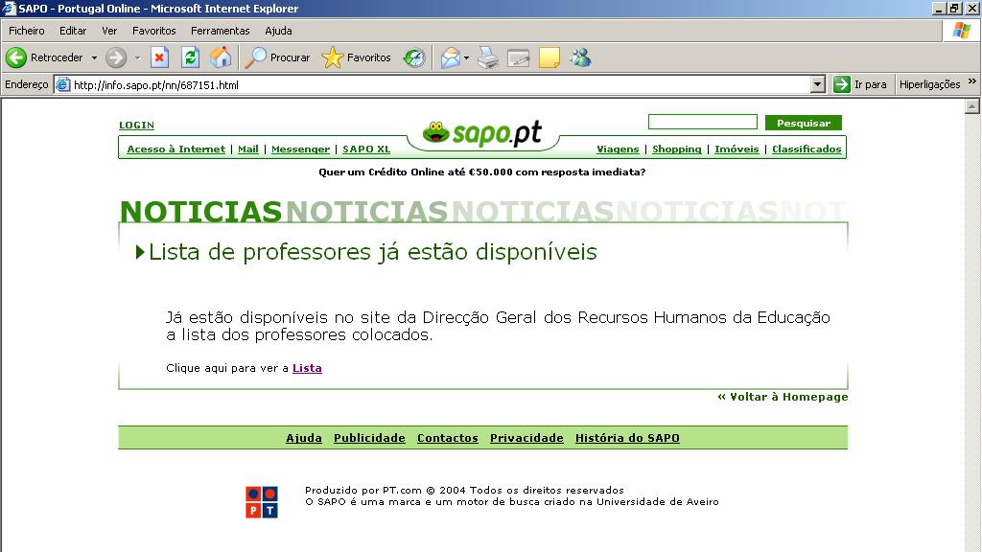The image size is (982, 552).
Task: Click the PT company logo in footer
Action: tap(262, 502)
